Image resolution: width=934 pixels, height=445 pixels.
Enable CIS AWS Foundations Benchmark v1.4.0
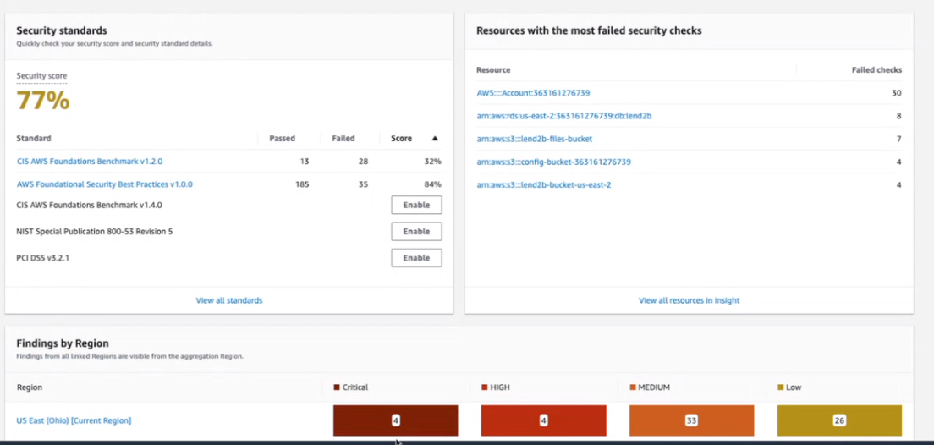point(416,205)
